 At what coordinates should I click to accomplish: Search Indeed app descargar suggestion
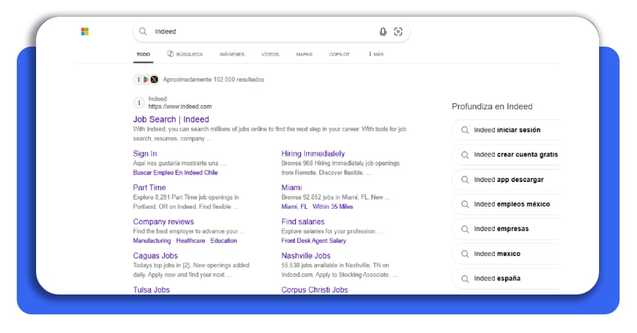coord(505,180)
